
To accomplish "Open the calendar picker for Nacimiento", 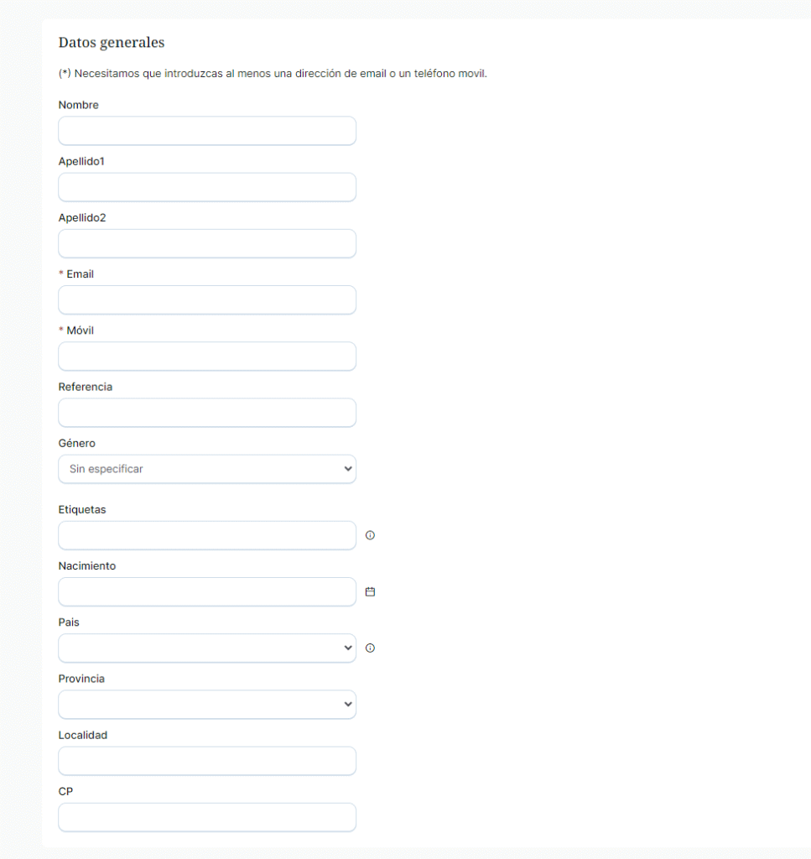I will click(x=371, y=591).
